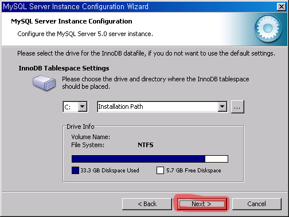The height and width of the screenshot is (217, 289).
Task: Click the 'Drive Info' group label
Action: (80, 127)
